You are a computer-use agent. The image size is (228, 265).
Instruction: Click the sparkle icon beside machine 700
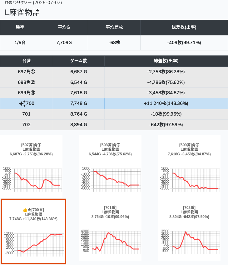(x=22, y=104)
